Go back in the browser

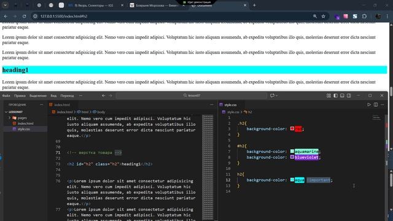6,17
